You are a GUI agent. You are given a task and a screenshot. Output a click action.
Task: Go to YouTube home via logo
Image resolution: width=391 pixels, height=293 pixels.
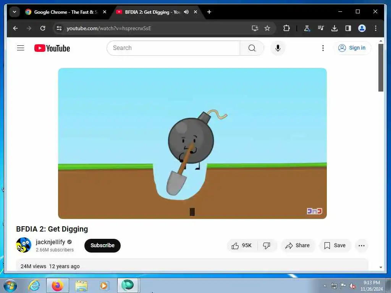pos(52,48)
